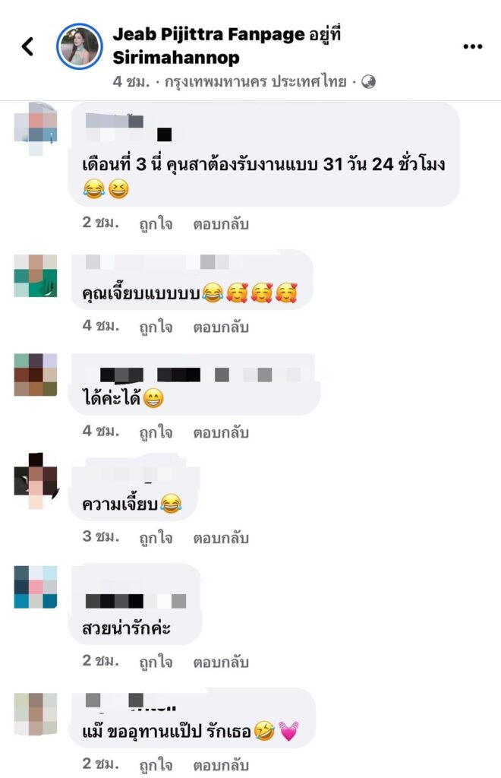Reply to the ได้ค่ะได้ comment
501x778 pixels.
221,432
